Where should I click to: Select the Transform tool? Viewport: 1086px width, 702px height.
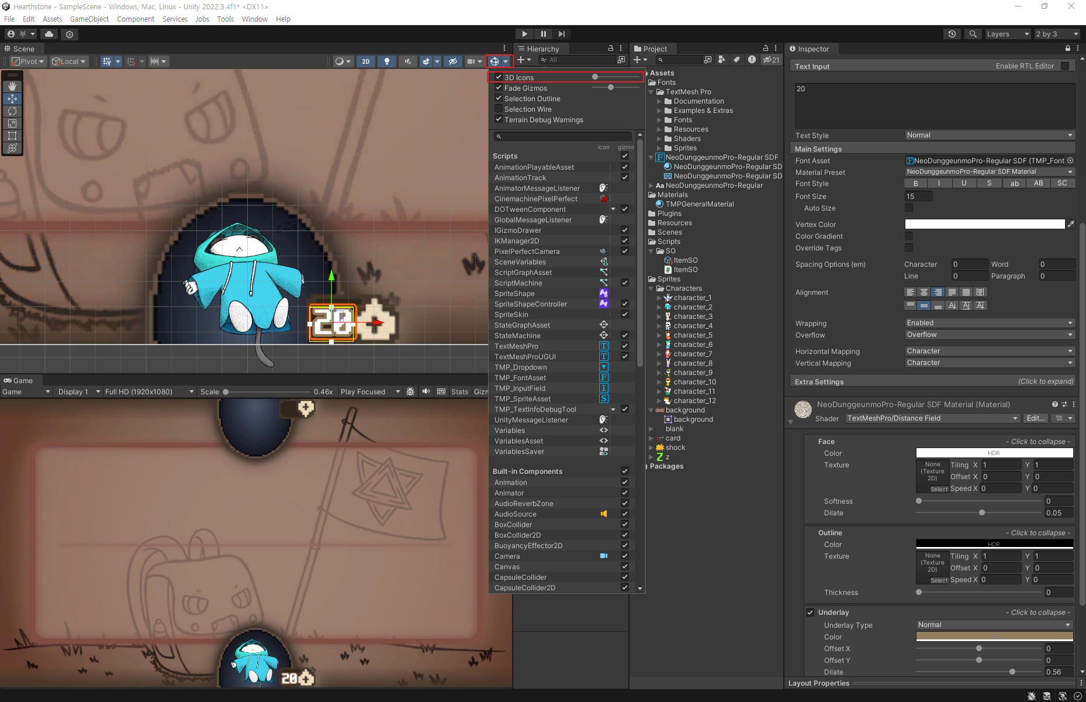point(12,148)
